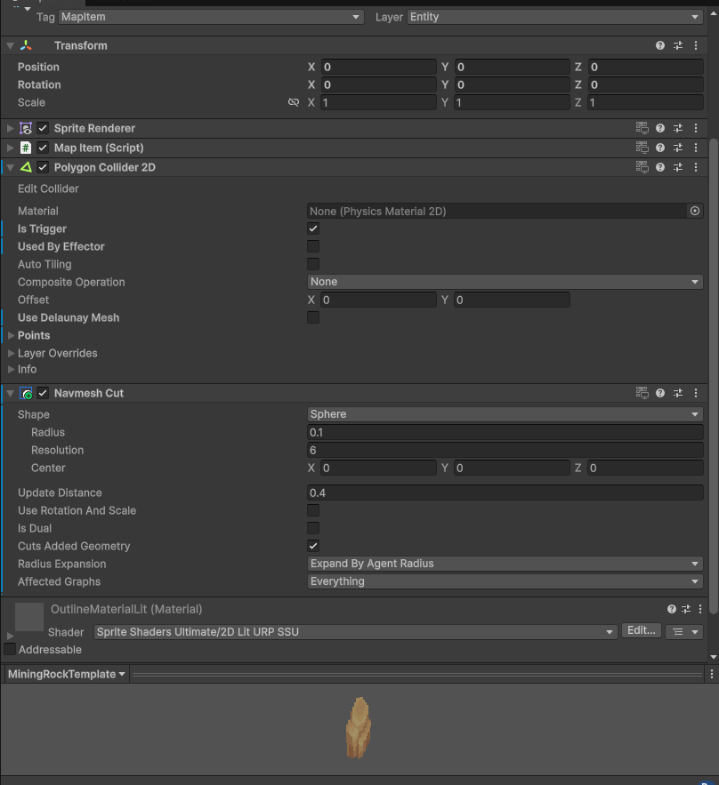Toggle constrained proportions link icon beside Scale
Image resolution: width=719 pixels, height=785 pixels.
(x=294, y=102)
